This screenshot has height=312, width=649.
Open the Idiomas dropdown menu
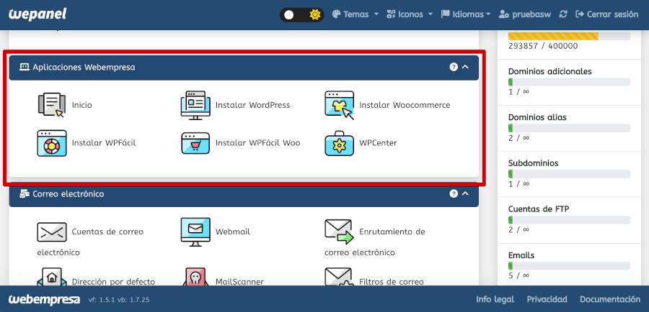[466, 14]
